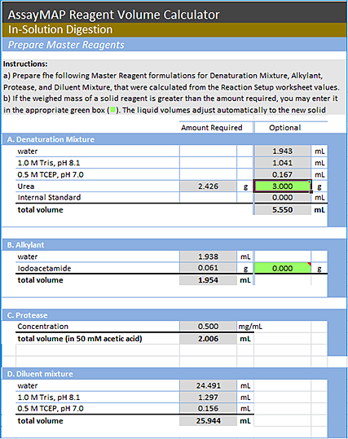
Task: Click the AssayMAP Reagent Volume Calculator title
Action: [113, 15]
